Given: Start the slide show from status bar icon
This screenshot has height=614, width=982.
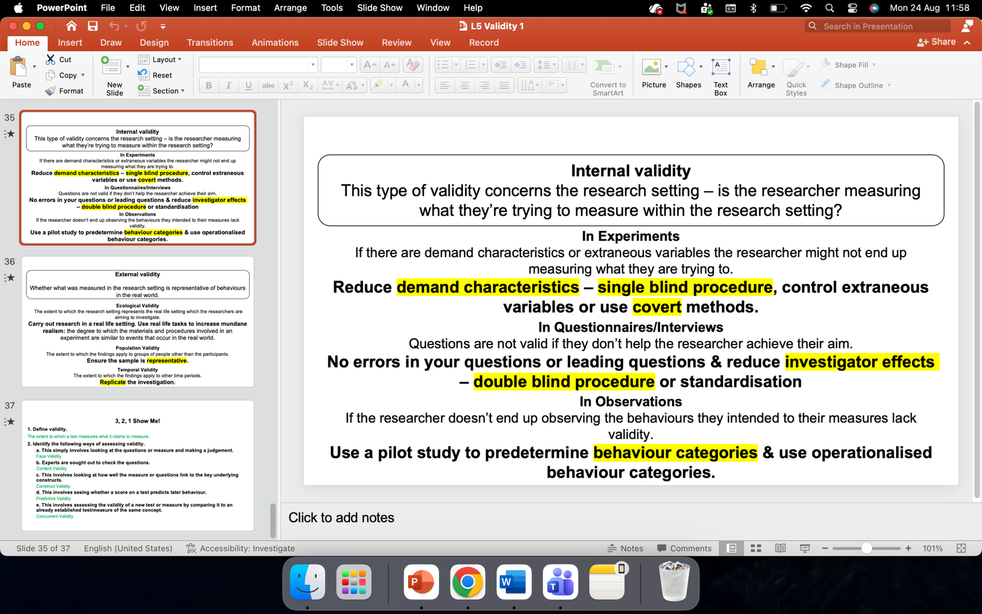Looking at the screenshot, I should pos(805,548).
